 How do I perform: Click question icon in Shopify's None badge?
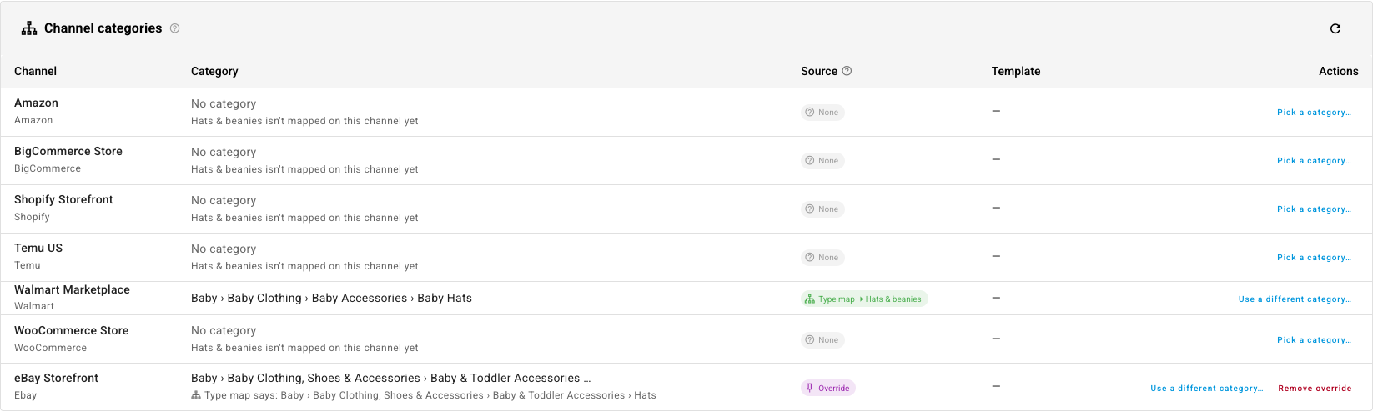click(x=809, y=209)
